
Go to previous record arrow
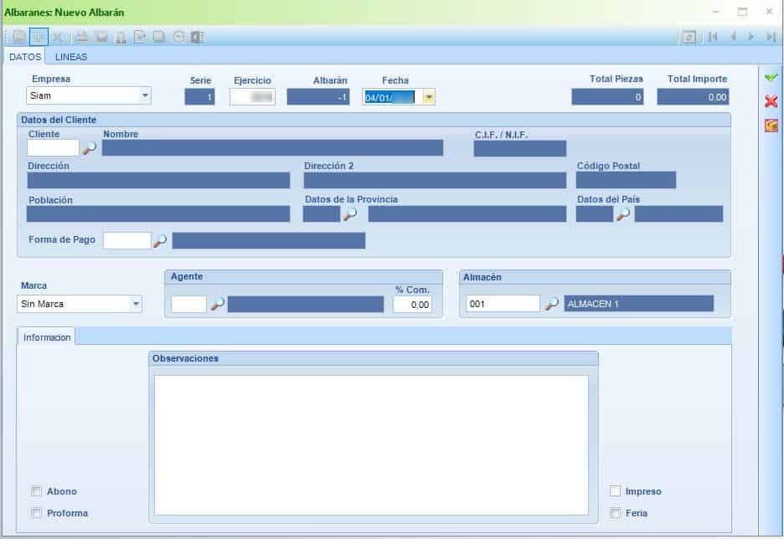[733, 37]
